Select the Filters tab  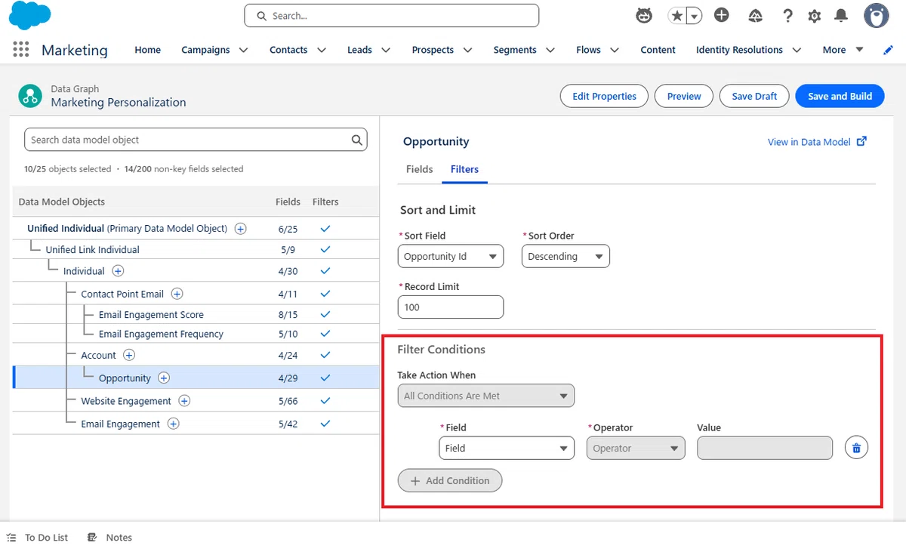(464, 169)
